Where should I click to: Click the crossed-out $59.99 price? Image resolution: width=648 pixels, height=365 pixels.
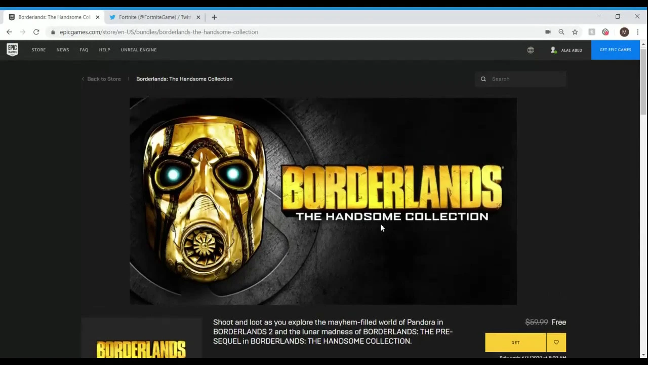[x=537, y=322]
